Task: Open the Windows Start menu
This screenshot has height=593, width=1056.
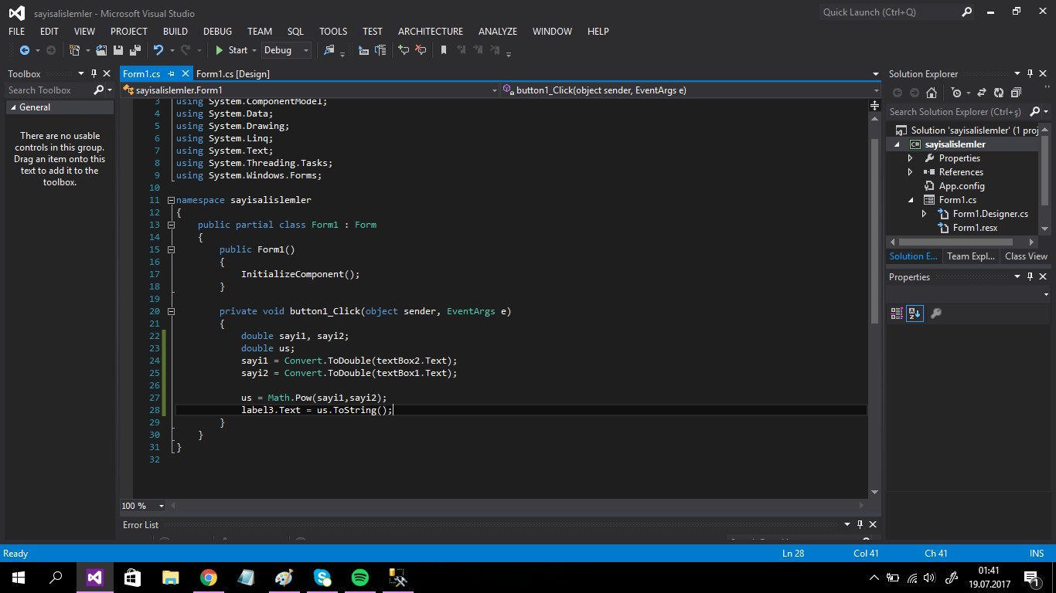Action: pyautogui.click(x=19, y=578)
